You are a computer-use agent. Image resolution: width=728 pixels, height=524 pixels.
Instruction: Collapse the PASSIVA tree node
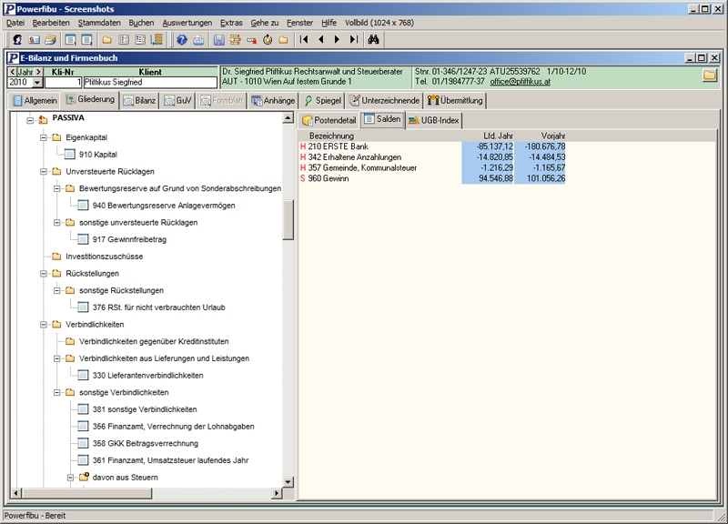29,120
